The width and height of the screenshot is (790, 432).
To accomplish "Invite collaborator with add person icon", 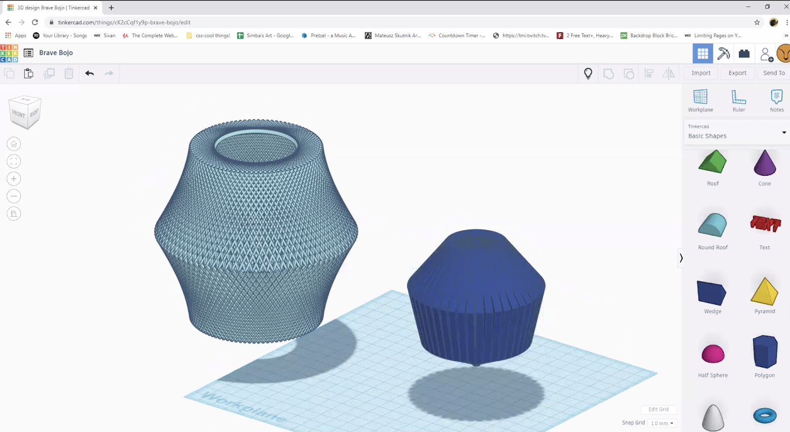I will pyautogui.click(x=766, y=54).
